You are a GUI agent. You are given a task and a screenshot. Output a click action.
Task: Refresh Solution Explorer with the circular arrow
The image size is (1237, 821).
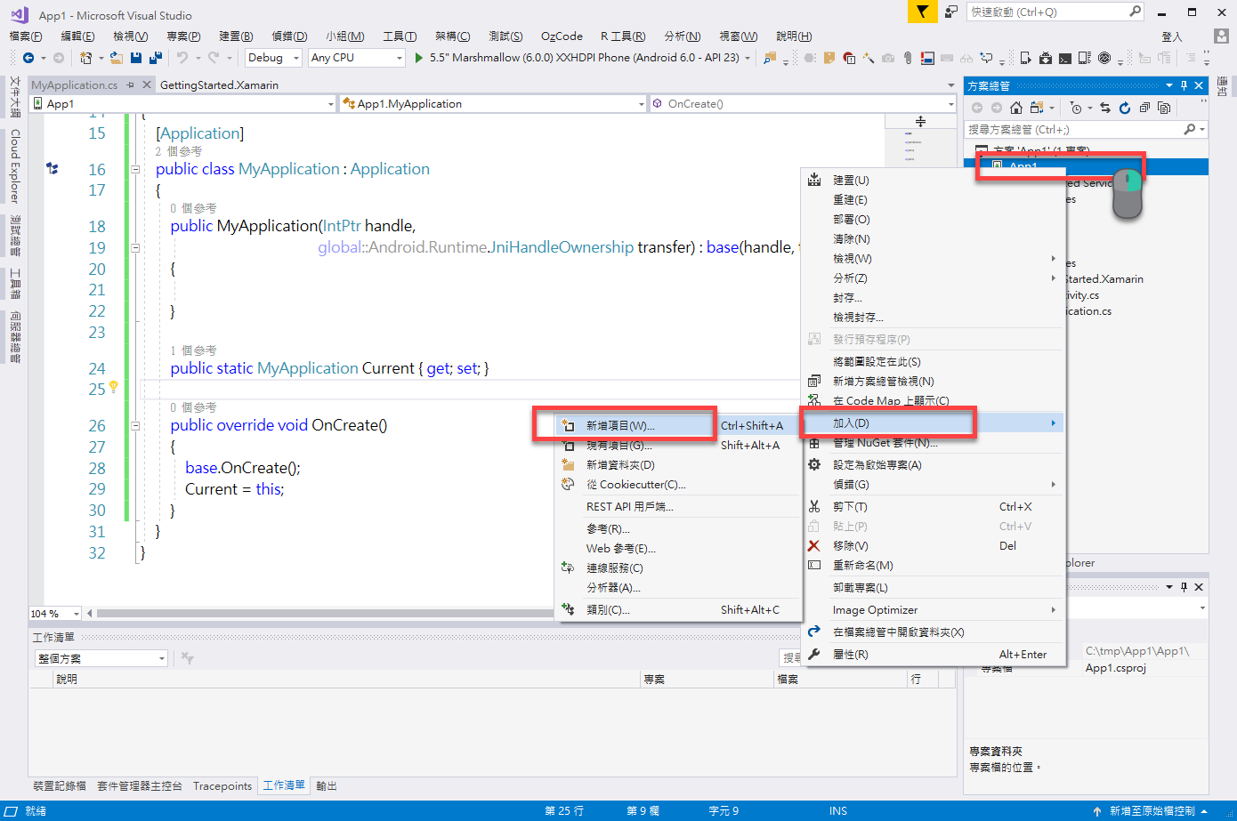click(x=1125, y=108)
